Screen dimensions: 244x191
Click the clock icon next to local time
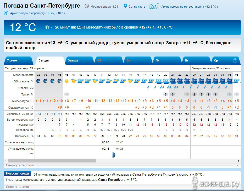[x=87, y=6]
